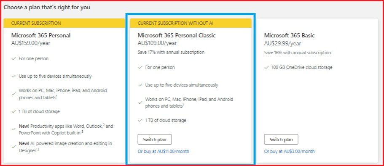The height and width of the screenshot is (166, 384).
Task: Select the Microsoft 365 Basic plan title
Action: pyautogui.click(x=289, y=35)
